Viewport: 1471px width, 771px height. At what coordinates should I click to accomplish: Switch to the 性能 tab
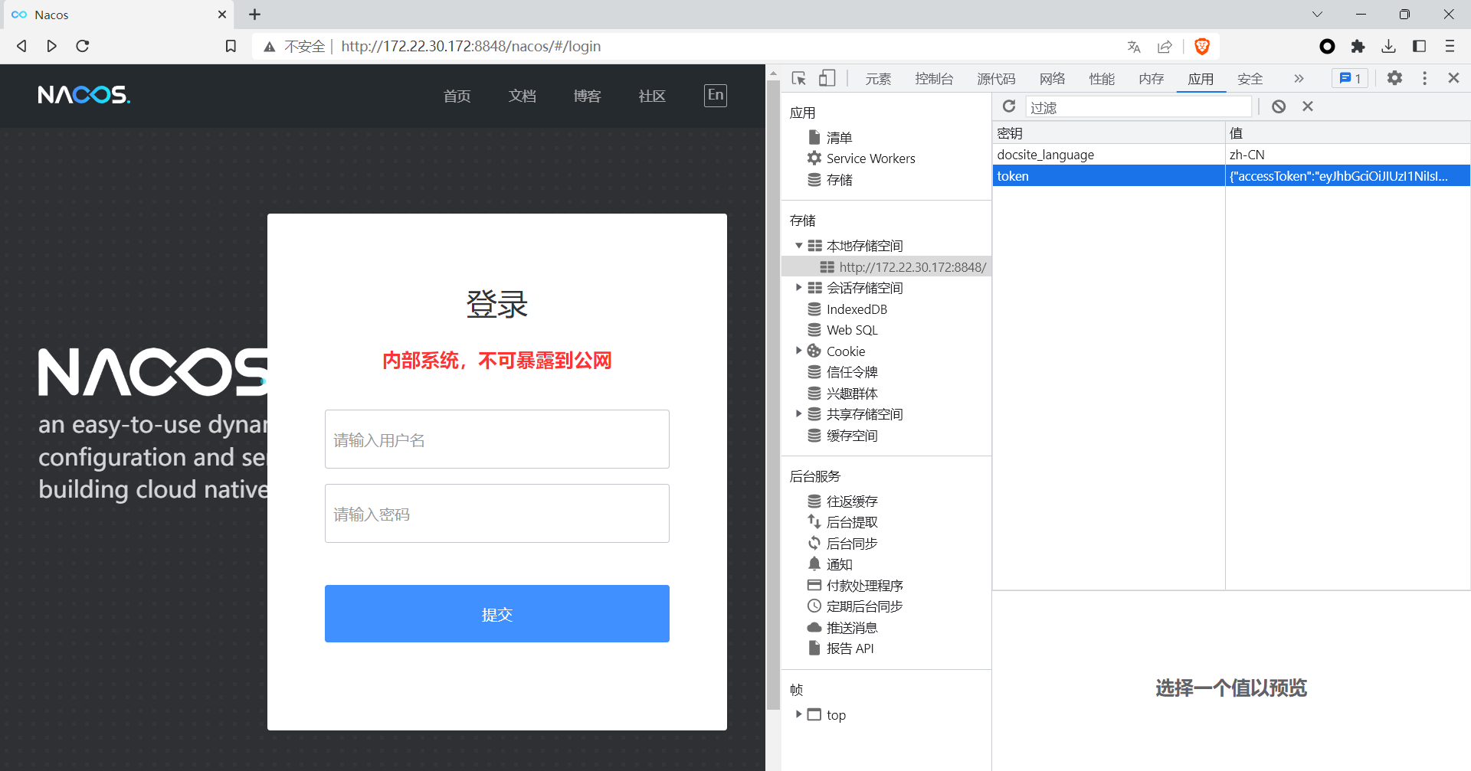pos(1102,79)
